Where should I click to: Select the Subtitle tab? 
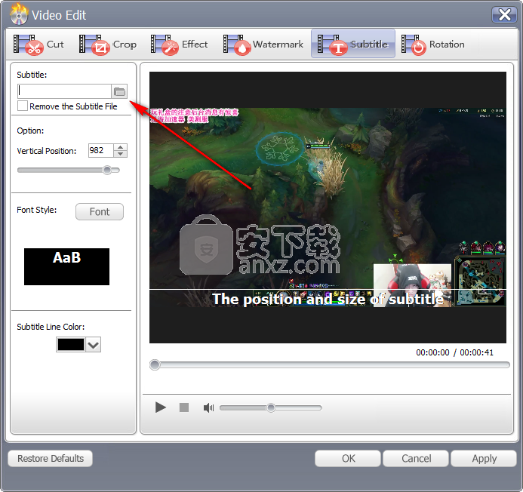[353, 44]
